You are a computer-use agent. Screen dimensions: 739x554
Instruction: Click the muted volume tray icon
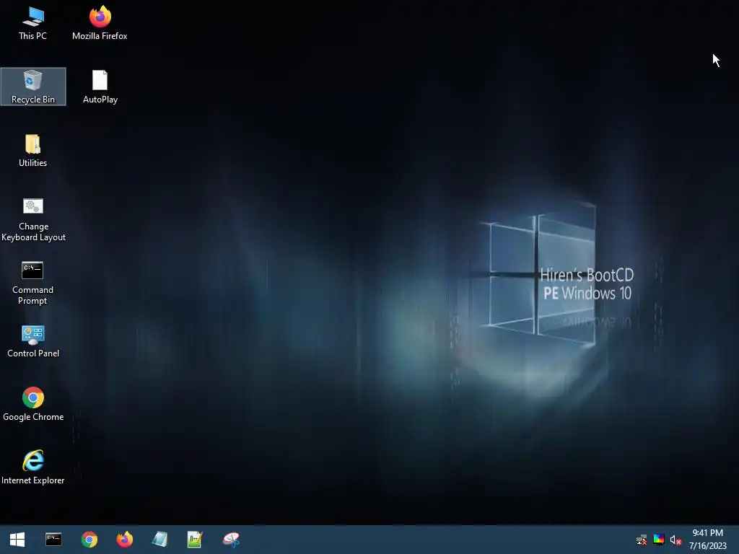[x=675, y=540]
